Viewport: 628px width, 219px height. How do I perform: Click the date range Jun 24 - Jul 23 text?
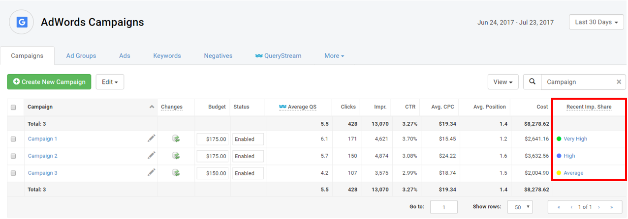coord(515,23)
